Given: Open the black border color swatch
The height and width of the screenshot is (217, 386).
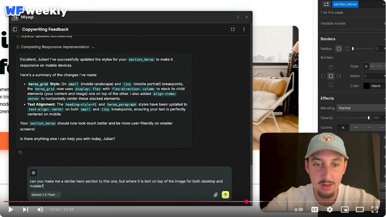Looking at the screenshot, I should [367, 86].
